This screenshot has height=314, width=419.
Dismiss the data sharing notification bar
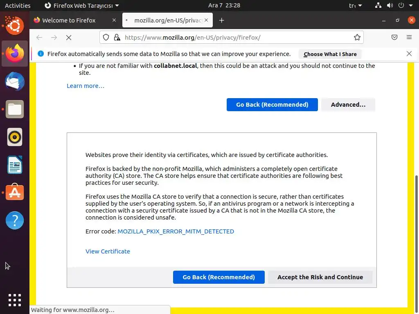tap(409, 54)
